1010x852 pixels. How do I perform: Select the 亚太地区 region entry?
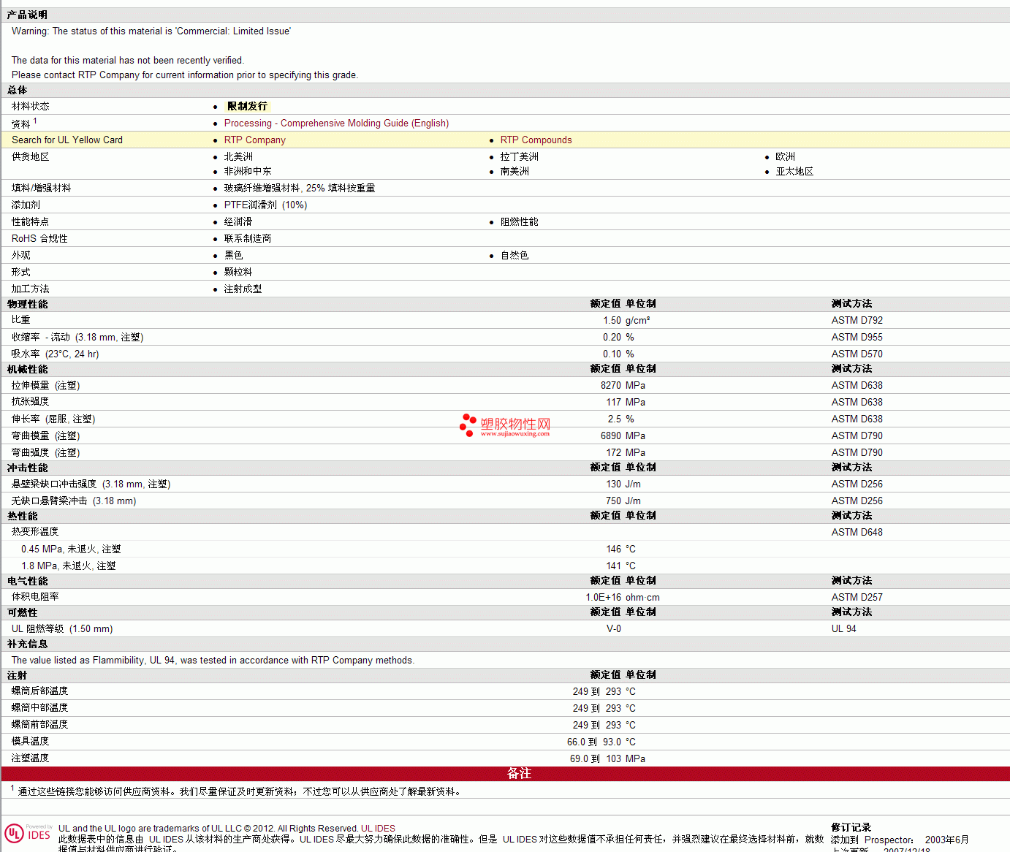coord(794,172)
